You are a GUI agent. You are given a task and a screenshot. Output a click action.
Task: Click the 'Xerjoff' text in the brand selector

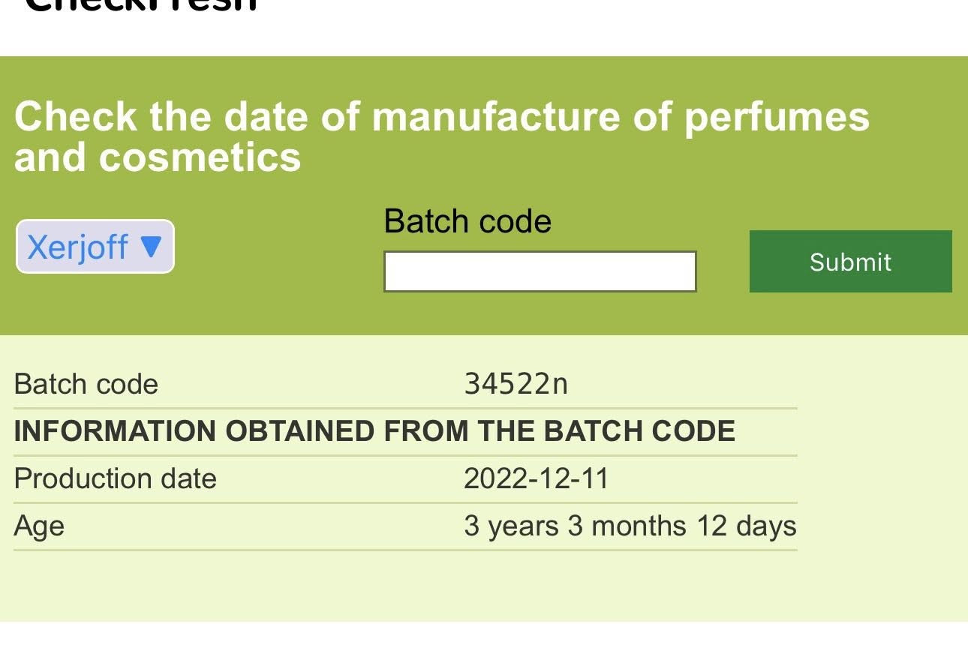pyautogui.click(x=78, y=247)
